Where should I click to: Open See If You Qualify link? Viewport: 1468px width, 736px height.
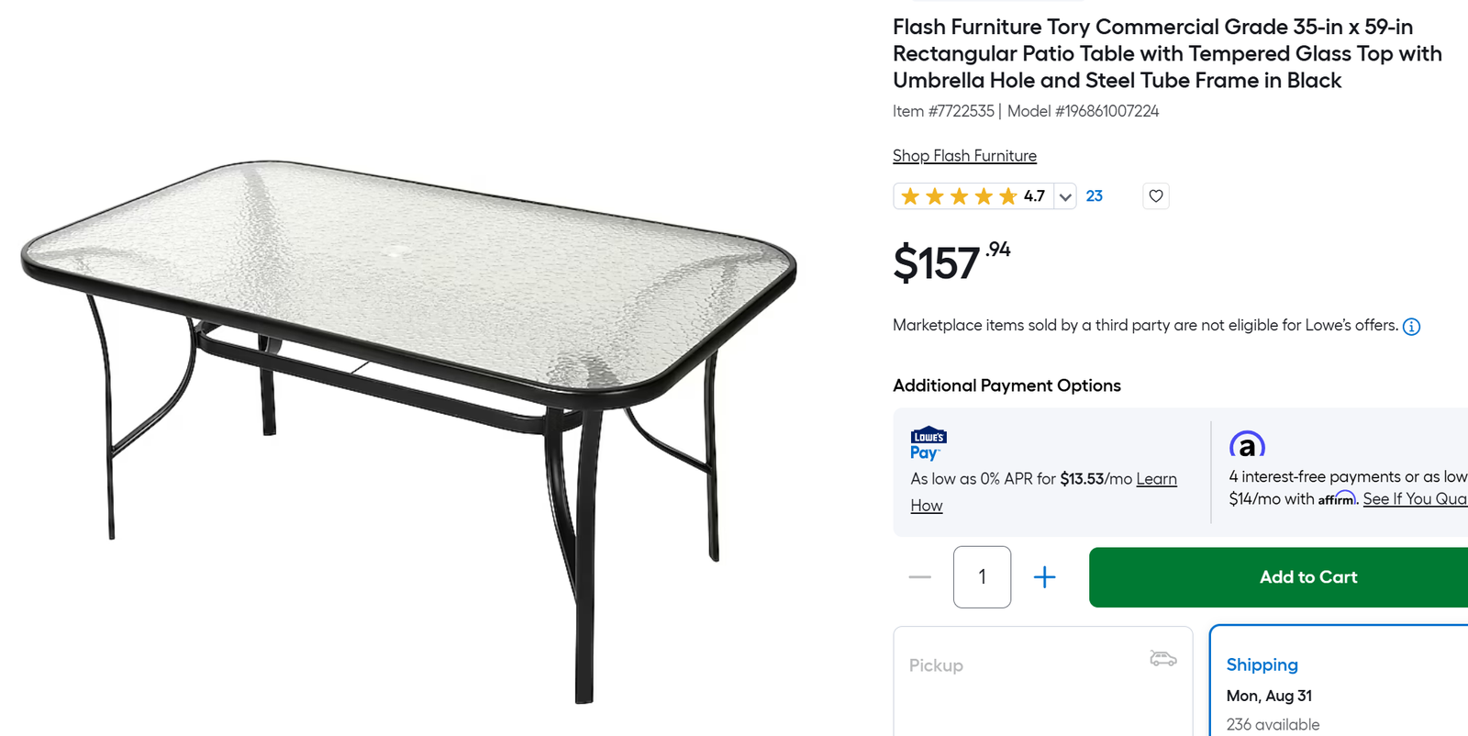[1415, 499]
